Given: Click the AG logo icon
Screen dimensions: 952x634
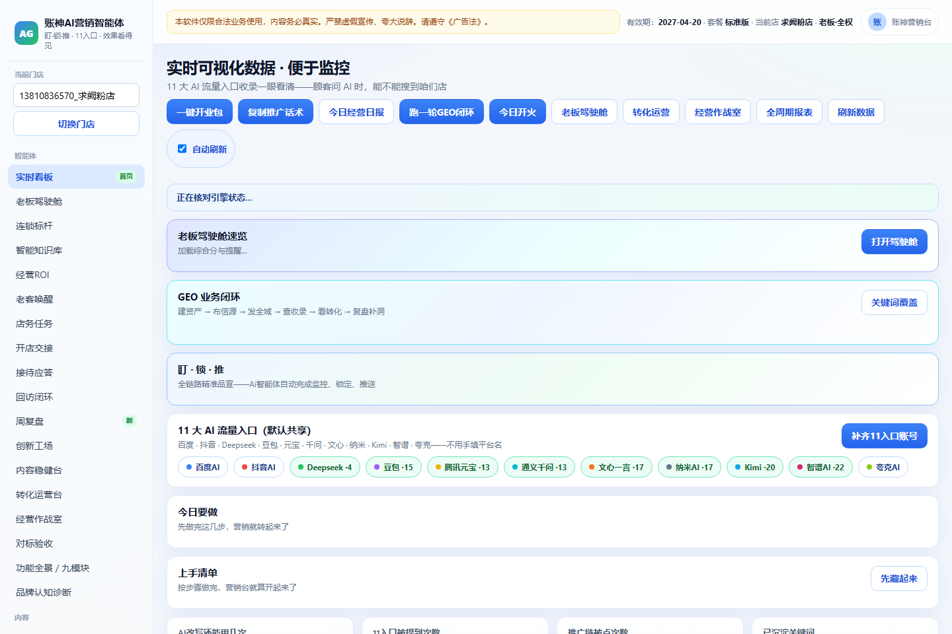Looking at the screenshot, I should [x=26, y=33].
